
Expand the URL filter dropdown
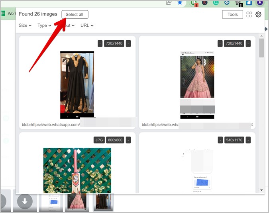[x=87, y=25]
